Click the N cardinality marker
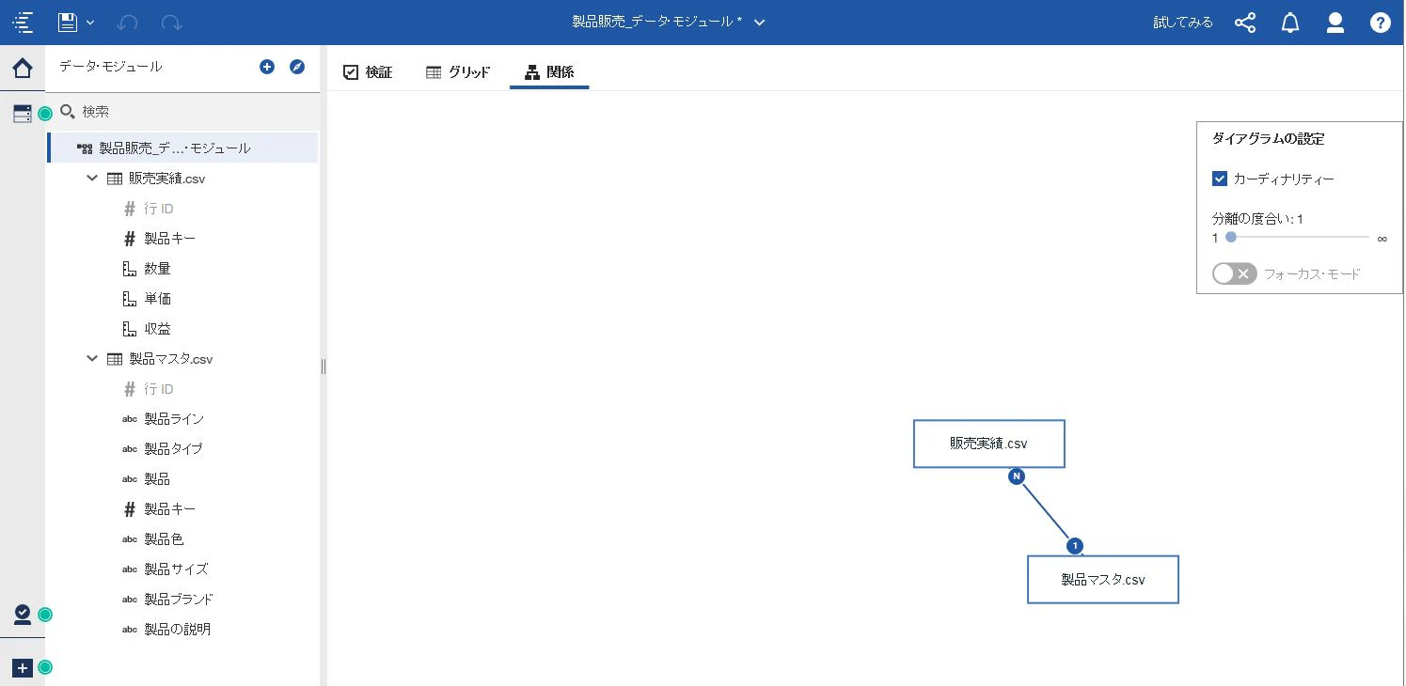 tap(1017, 476)
